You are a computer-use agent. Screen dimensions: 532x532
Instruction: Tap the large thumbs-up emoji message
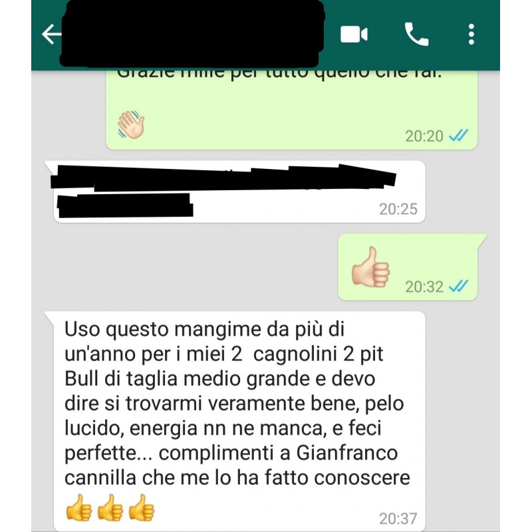point(370,267)
